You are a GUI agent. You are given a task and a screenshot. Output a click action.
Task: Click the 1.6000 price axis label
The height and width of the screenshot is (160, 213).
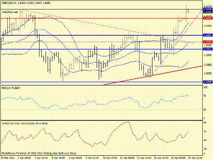coord(208,26)
